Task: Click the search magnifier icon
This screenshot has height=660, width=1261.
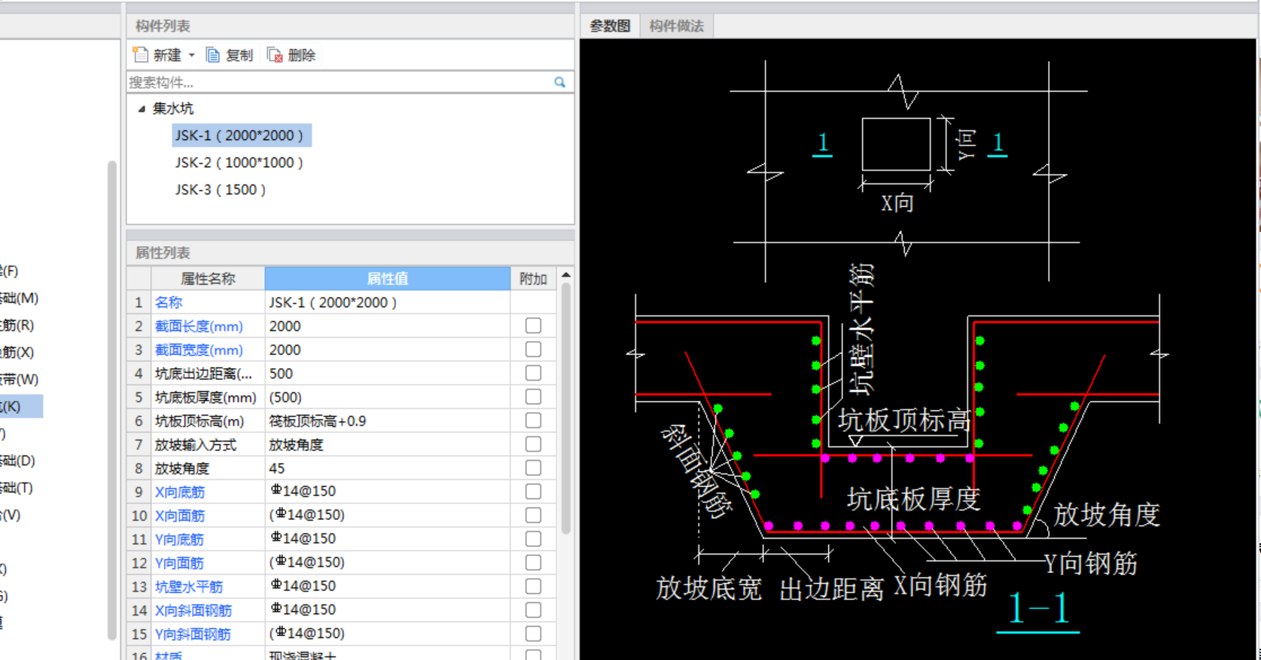Action: point(559,82)
